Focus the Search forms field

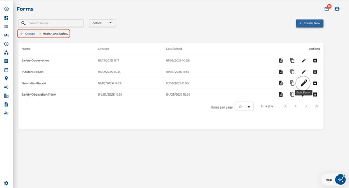pyautogui.click(x=51, y=23)
